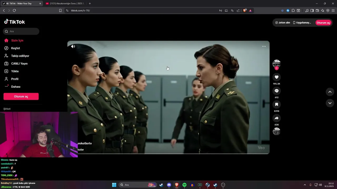Open the music note playlist icon
Viewport: 337px width, 189px height.
tap(307, 10)
